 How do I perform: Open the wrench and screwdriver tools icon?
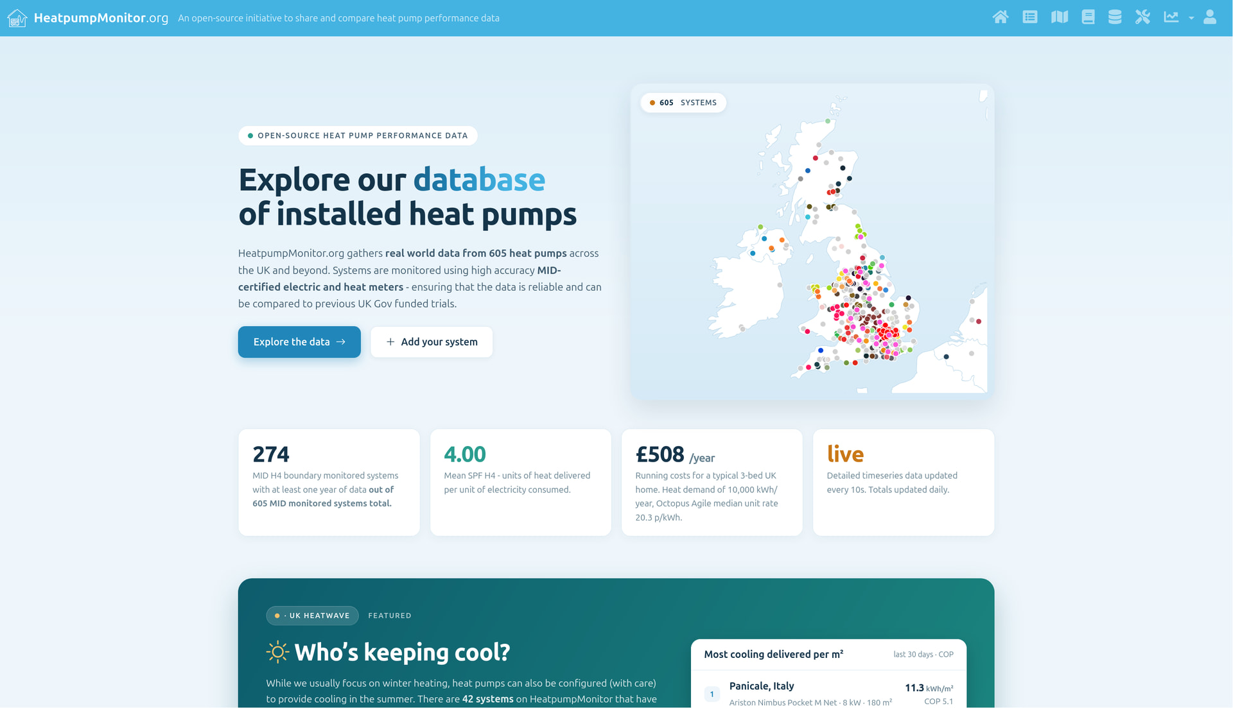click(x=1142, y=17)
